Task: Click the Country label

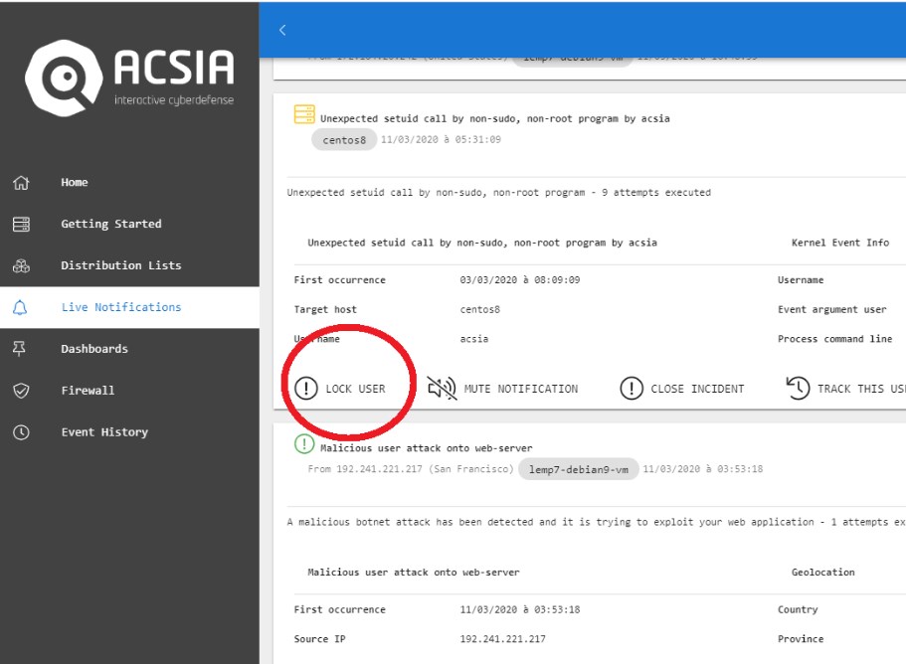Action: [798, 609]
